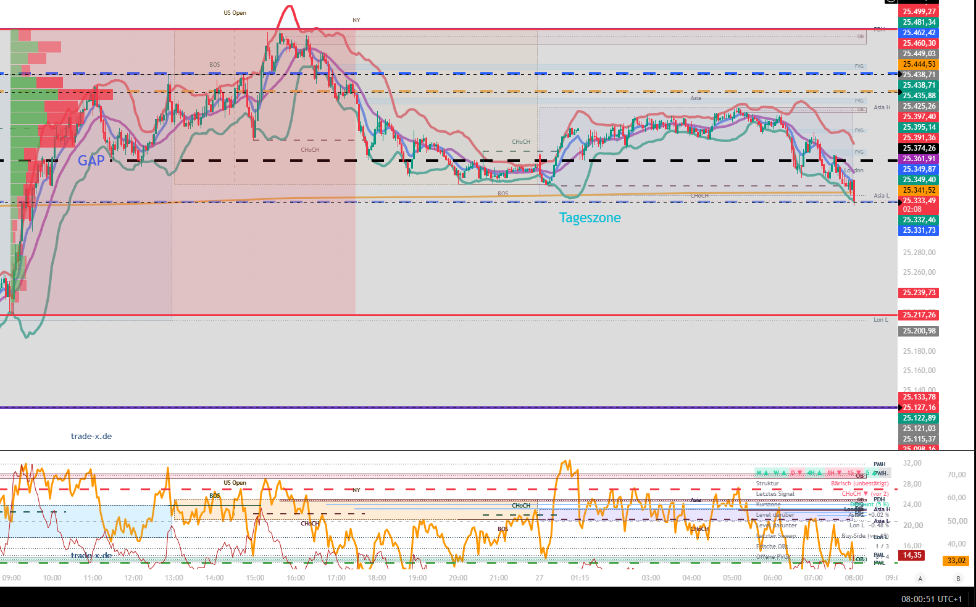Select the 25.180,00 price scale label
The width and height of the screenshot is (976, 607).
click(919, 351)
